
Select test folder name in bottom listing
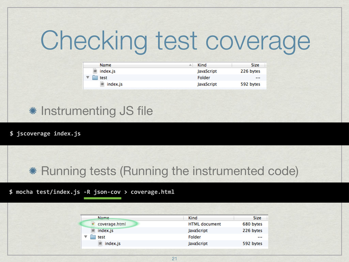point(101,237)
